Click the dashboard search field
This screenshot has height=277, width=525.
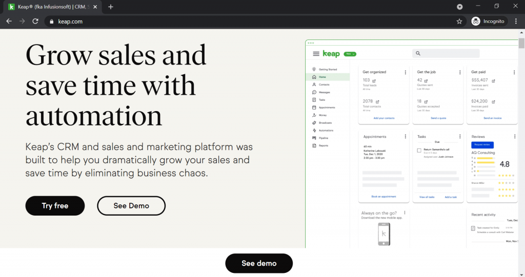(446, 53)
